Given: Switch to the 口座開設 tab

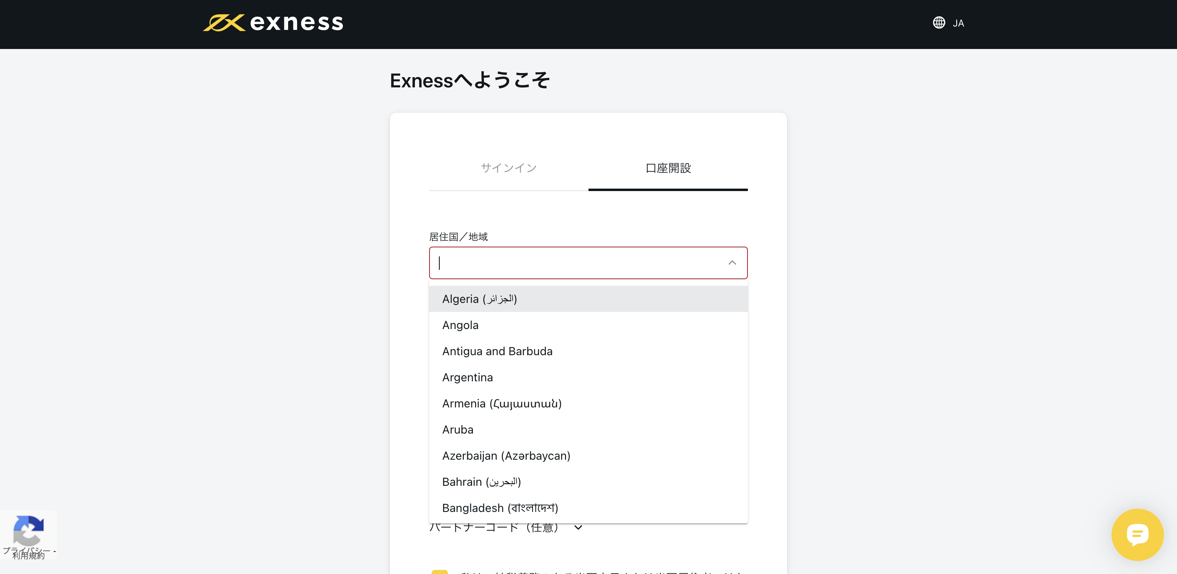Looking at the screenshot, I should pyautogui.click(x=668, y=168).
